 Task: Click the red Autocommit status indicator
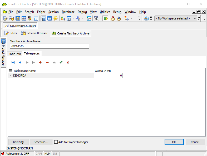(3, 153)
